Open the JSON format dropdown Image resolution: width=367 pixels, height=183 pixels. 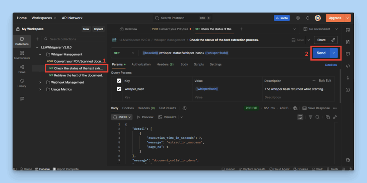pyautogui.click(x=122, y=117)
